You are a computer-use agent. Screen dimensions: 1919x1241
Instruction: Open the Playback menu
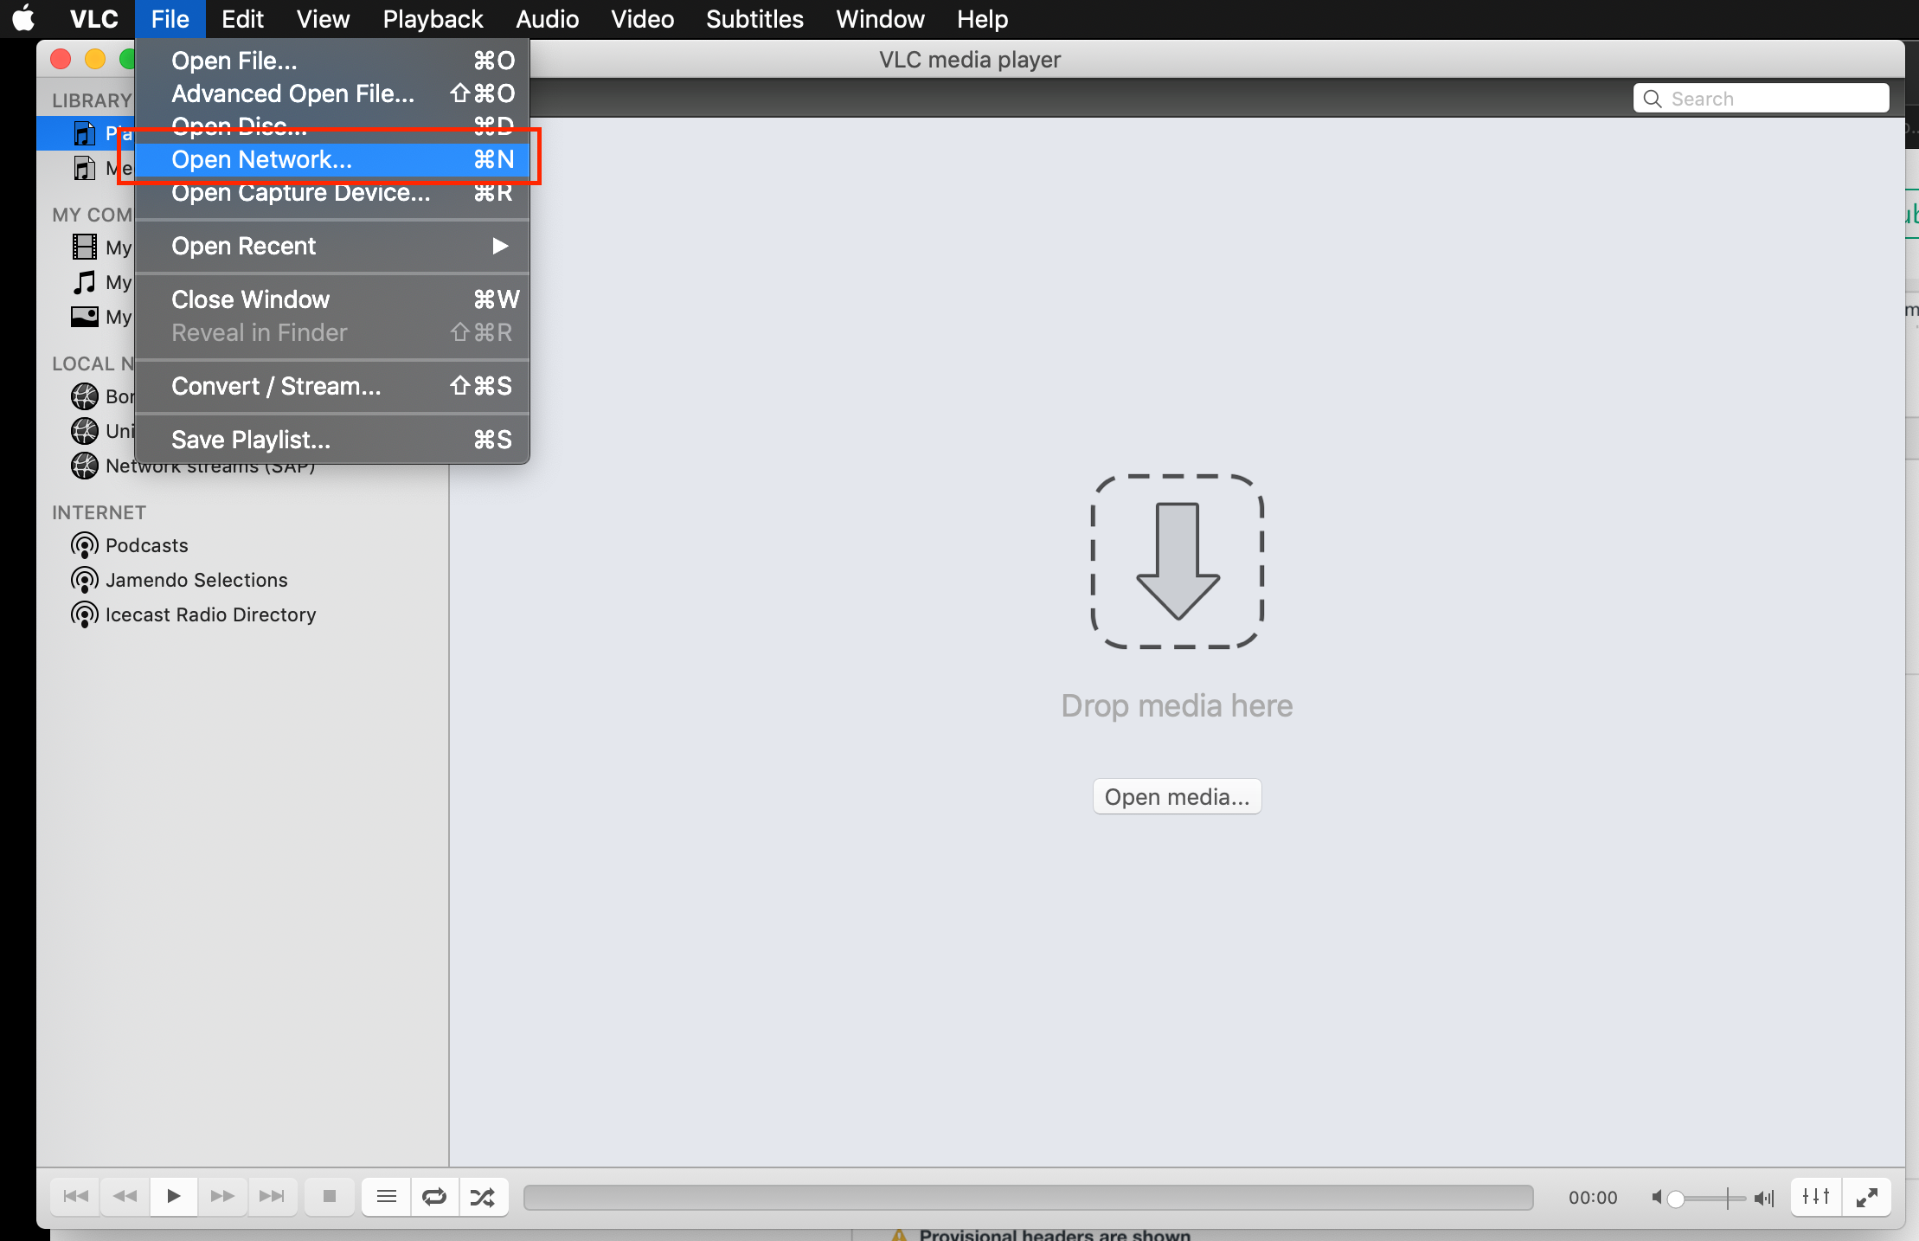click(x=432, y=18)
